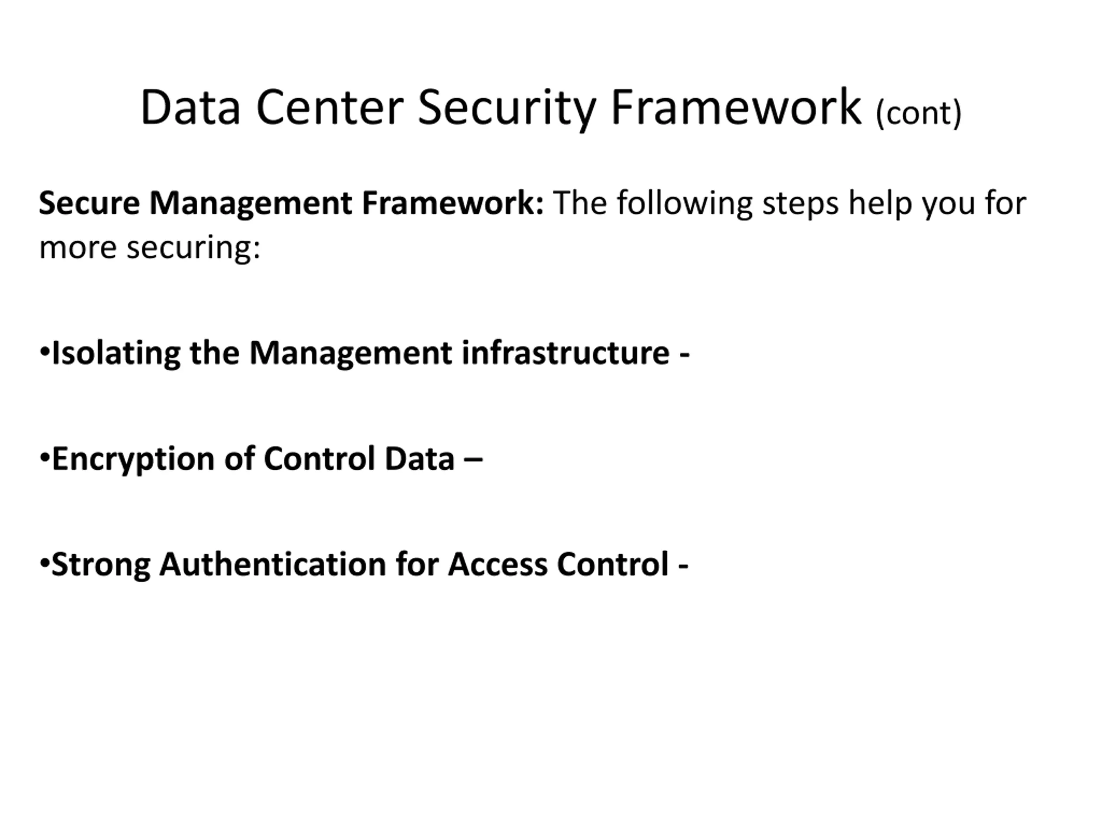This screenshot has height=826, width=1102.
Task: Click the word Authentication in third bullet
Action: pyautogui.click(x=273, y=564)
